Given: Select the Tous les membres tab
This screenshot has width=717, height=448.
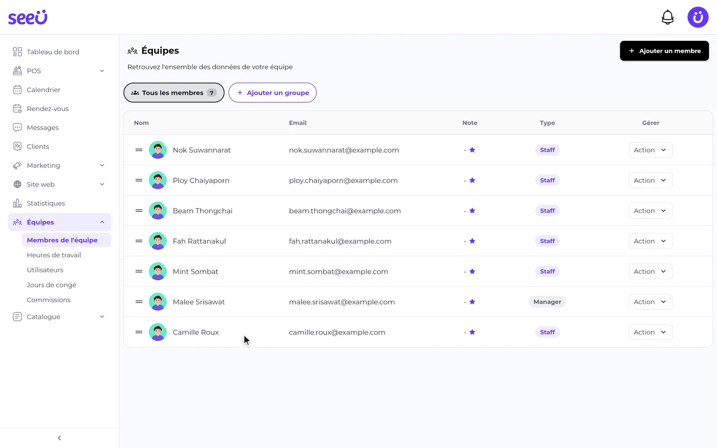Looking at the screenshot, I should (x=174, y=93).
